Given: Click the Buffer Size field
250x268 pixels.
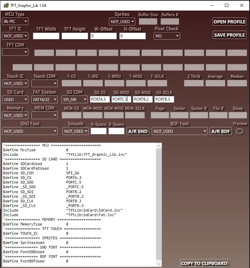Looking at the screenshot, I should (x=148, y=21).
